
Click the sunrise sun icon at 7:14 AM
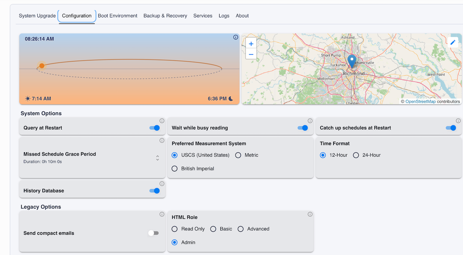(x=28, y=99)
